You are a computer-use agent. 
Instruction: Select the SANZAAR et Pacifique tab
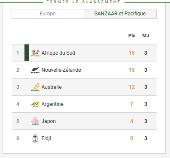click(x=120, y=14)
